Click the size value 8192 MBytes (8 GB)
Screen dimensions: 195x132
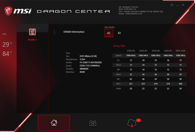88,56
